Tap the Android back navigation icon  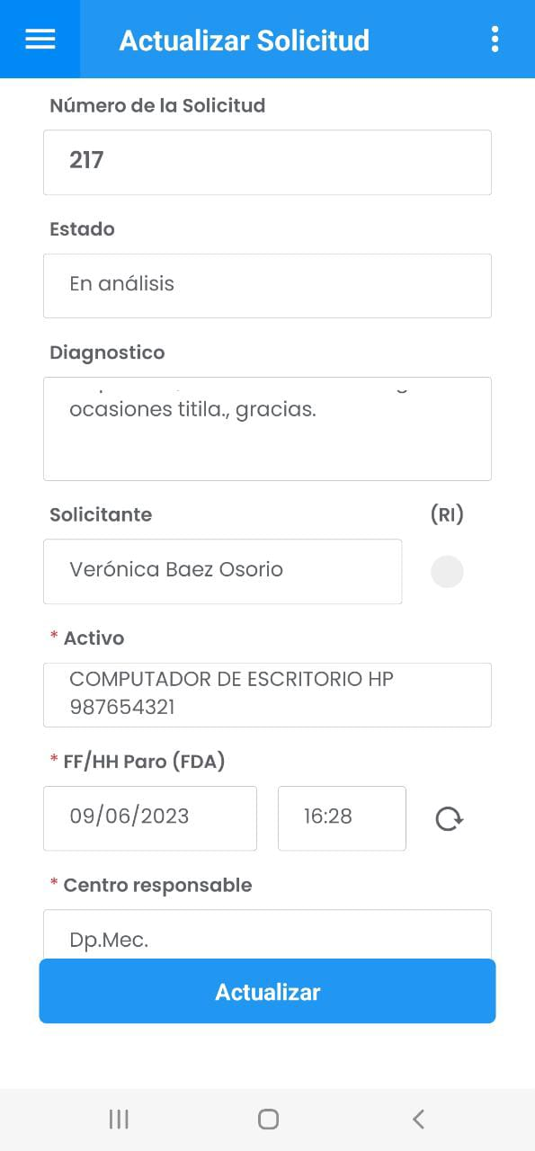click(418, 1119)
